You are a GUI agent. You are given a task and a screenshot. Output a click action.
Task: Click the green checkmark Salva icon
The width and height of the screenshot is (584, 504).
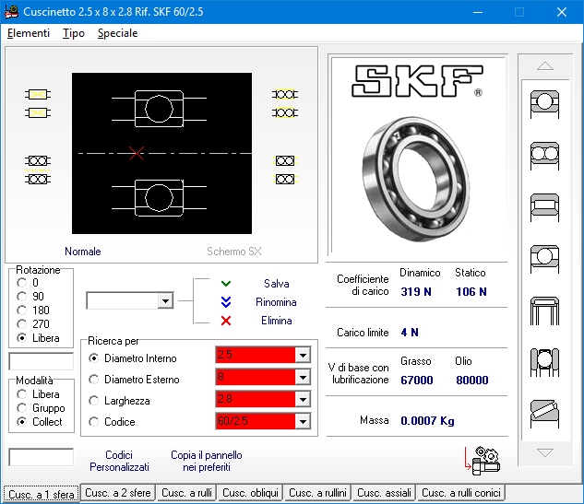(x=226, y=284)
